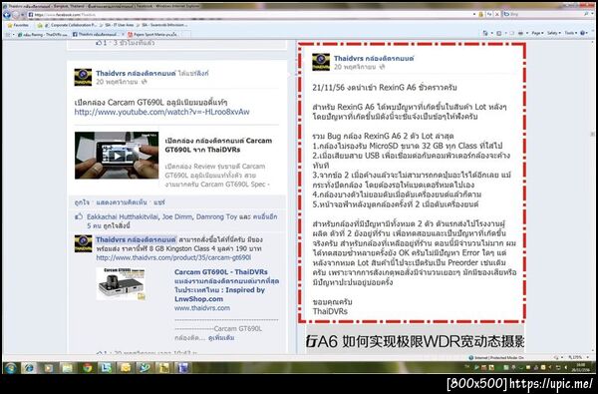This screenshot has height=394, width=598.
Task: Click the Refresh icon in address bar
Action: (489, 14)
